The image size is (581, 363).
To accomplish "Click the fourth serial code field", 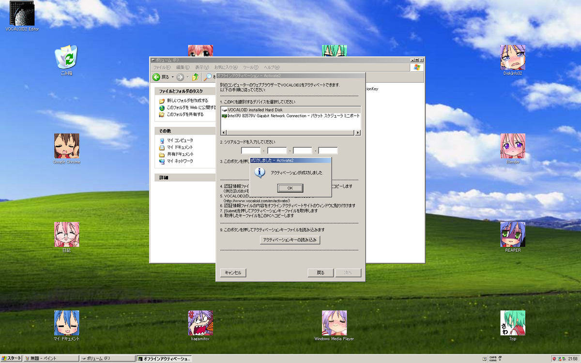I will 328,151.
